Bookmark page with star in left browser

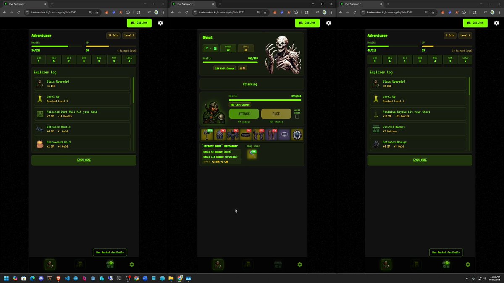[97, 12]
